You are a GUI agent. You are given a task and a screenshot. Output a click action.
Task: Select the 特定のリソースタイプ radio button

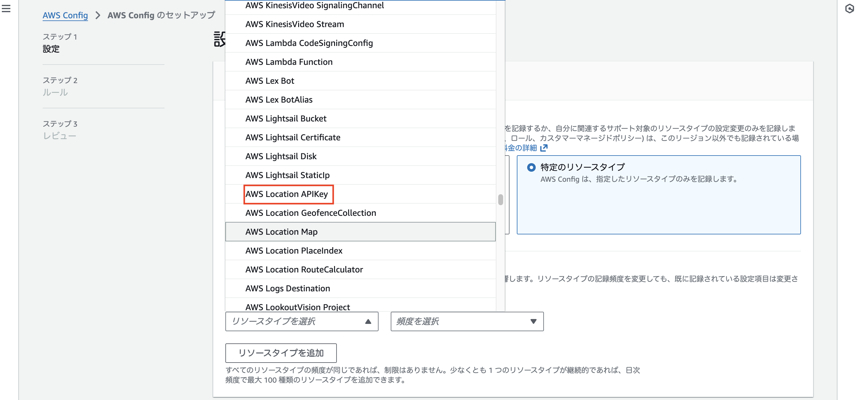[532, 167]
